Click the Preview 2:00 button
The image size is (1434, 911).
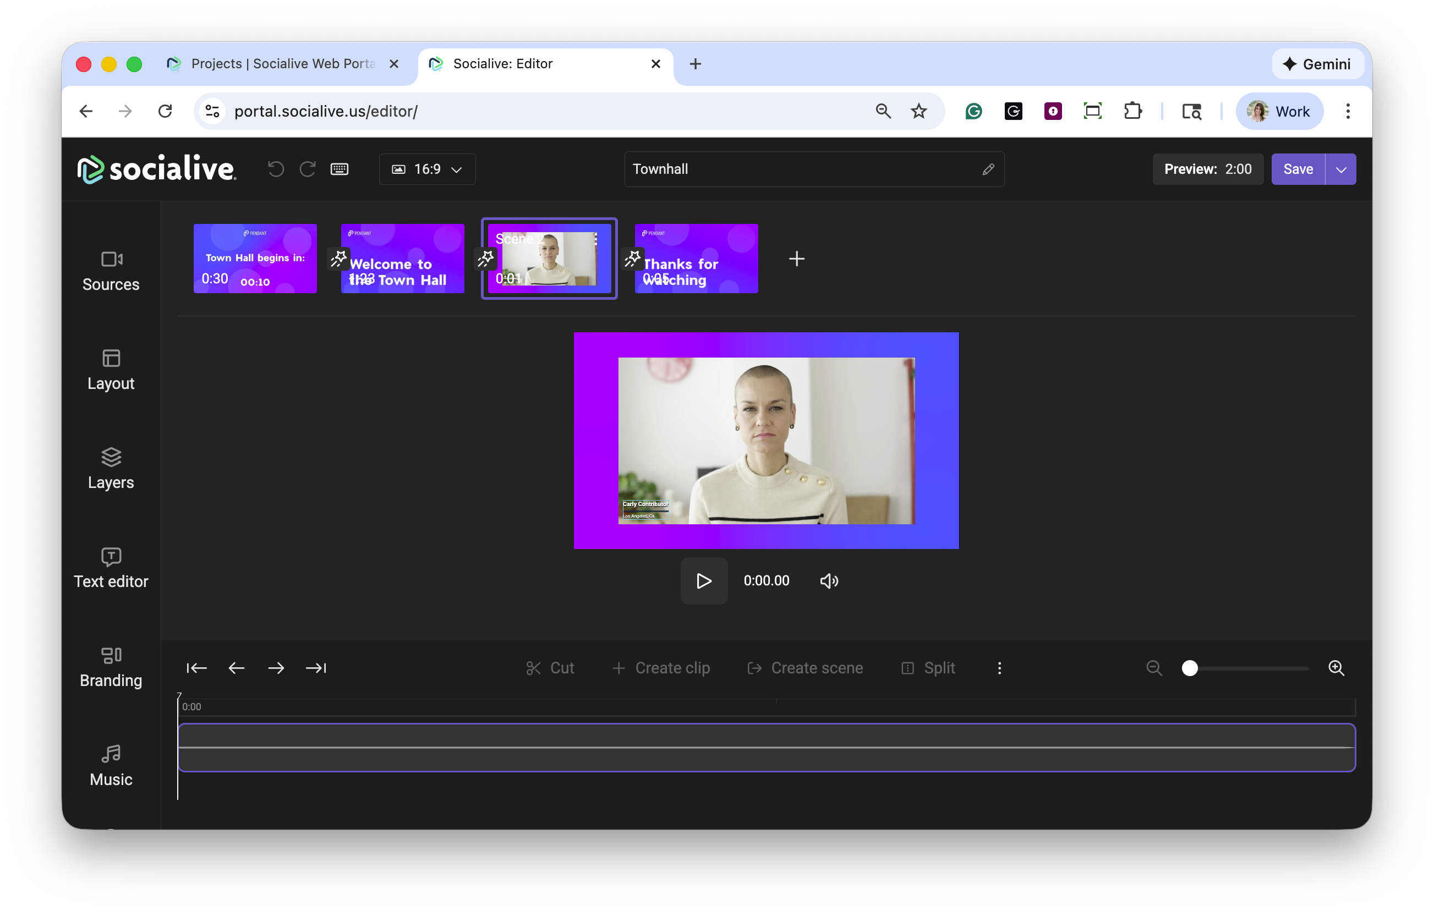[x=1207, y=169]
